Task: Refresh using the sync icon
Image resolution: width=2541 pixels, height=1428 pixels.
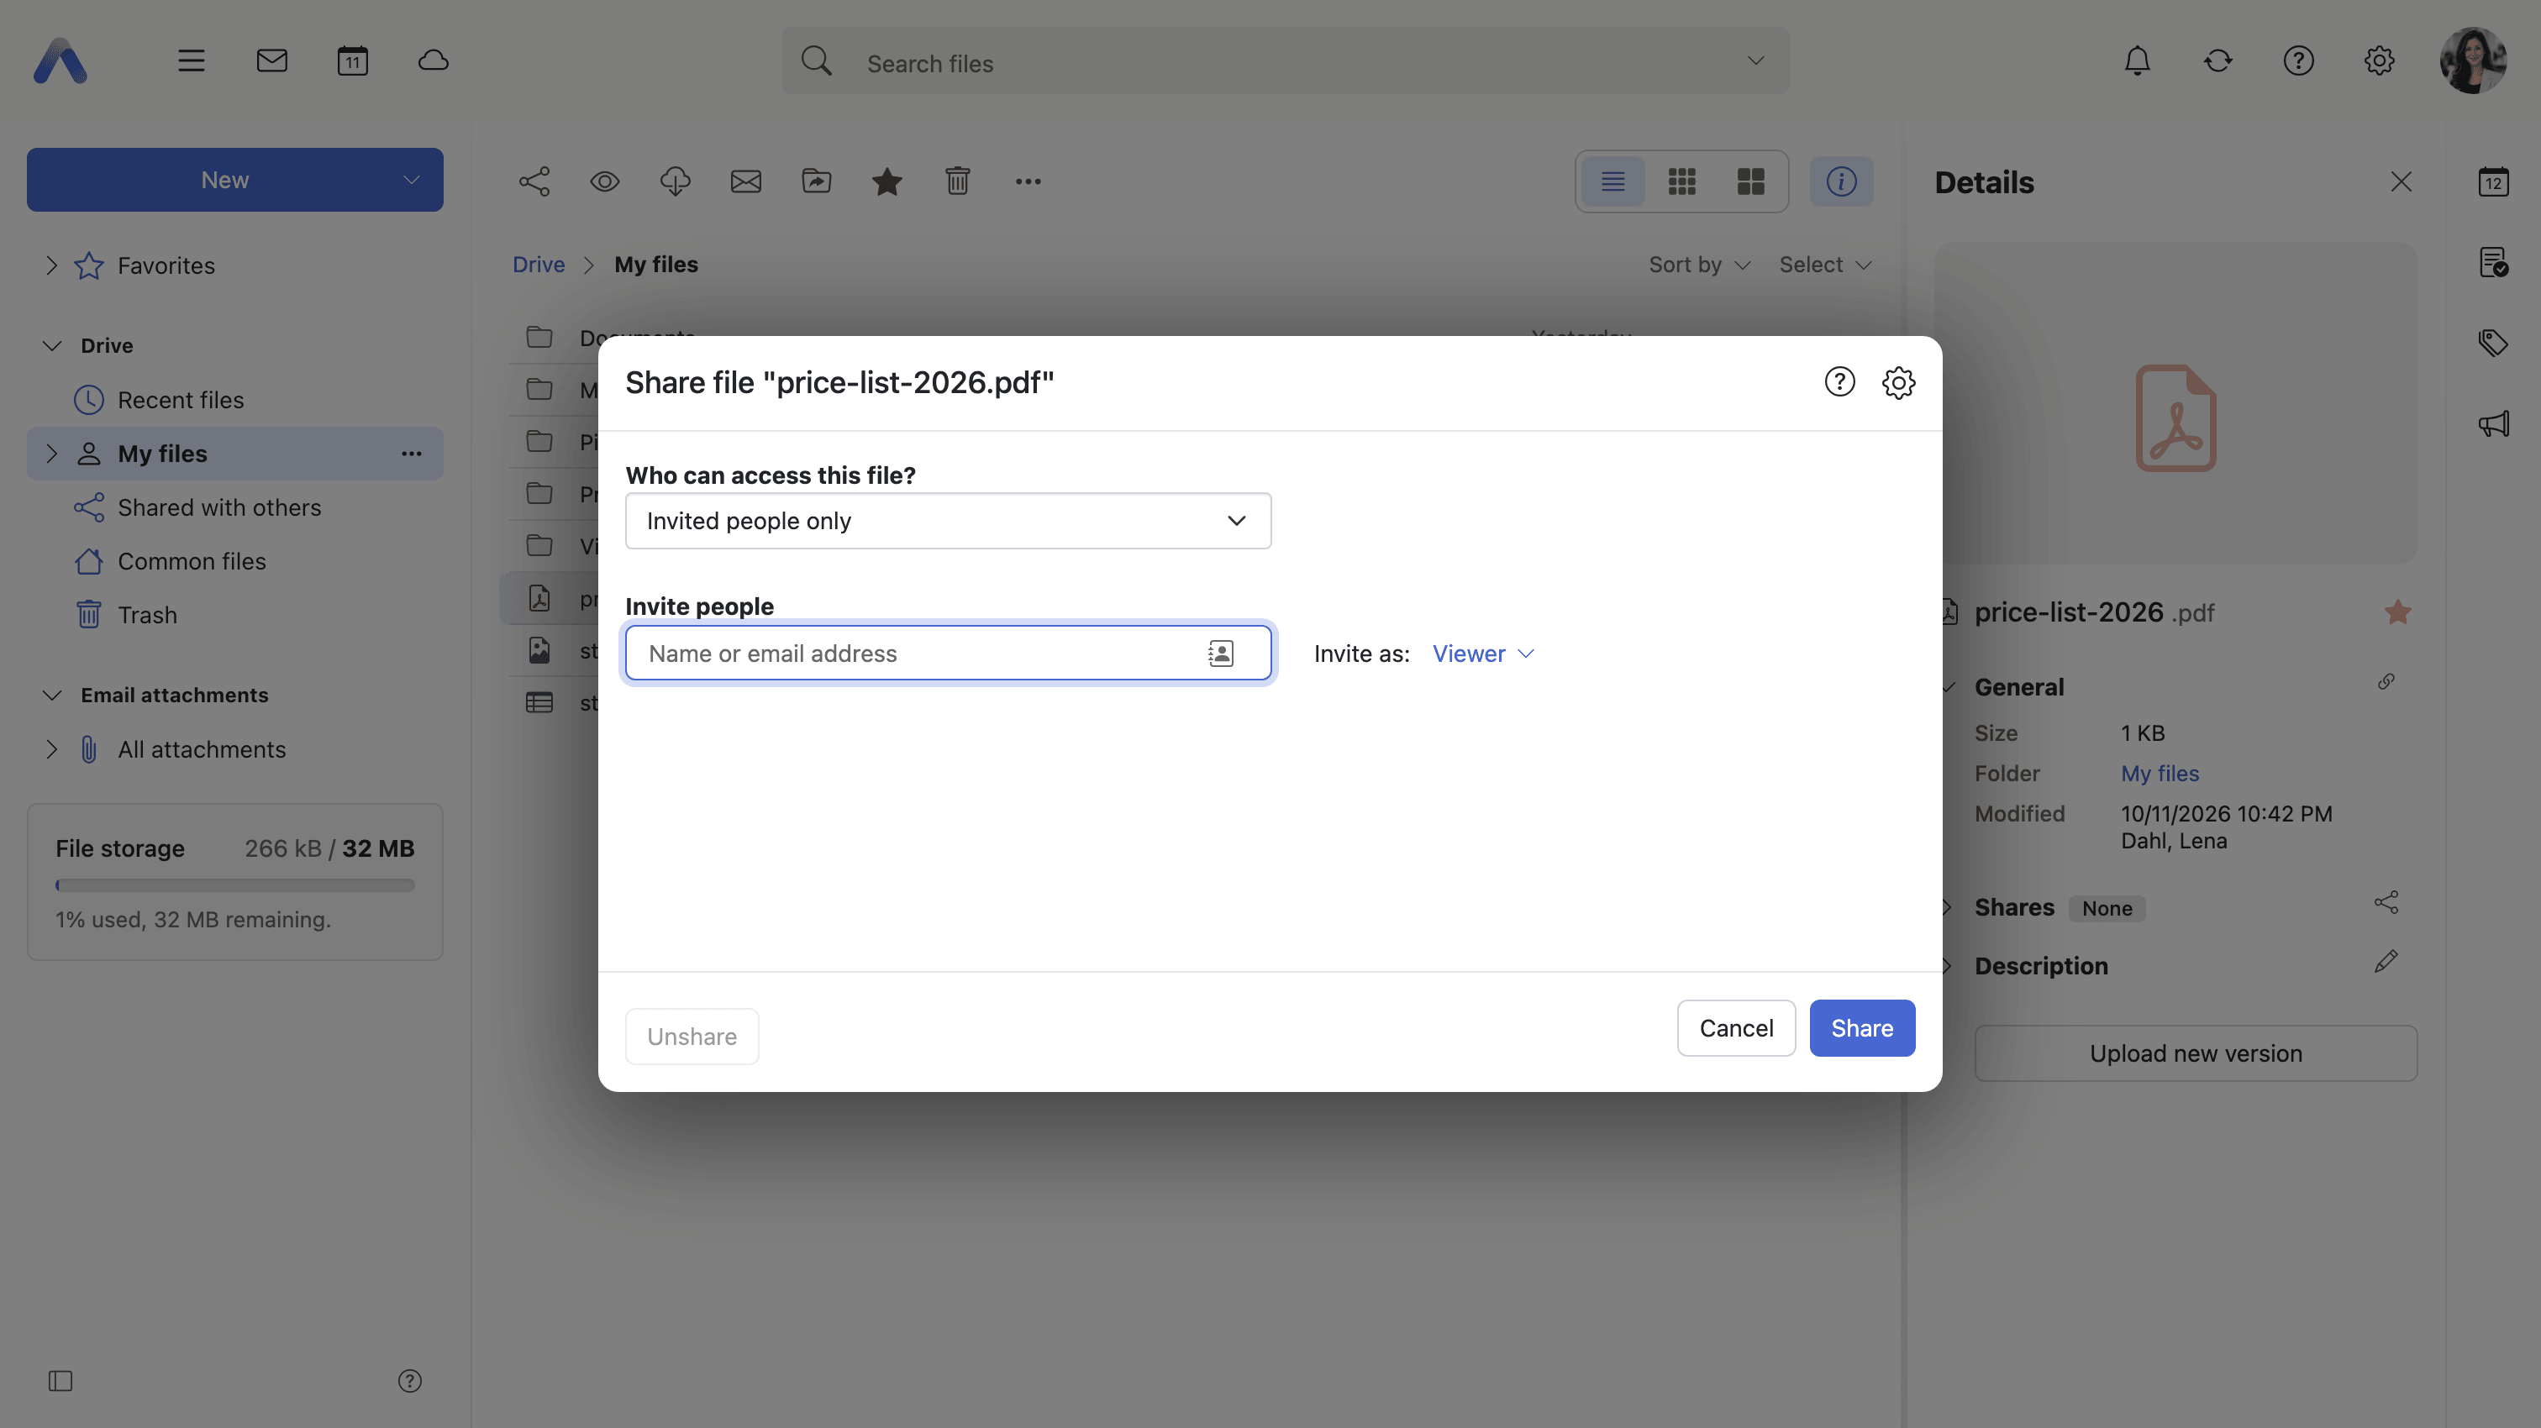Action: click(2217, 61)
